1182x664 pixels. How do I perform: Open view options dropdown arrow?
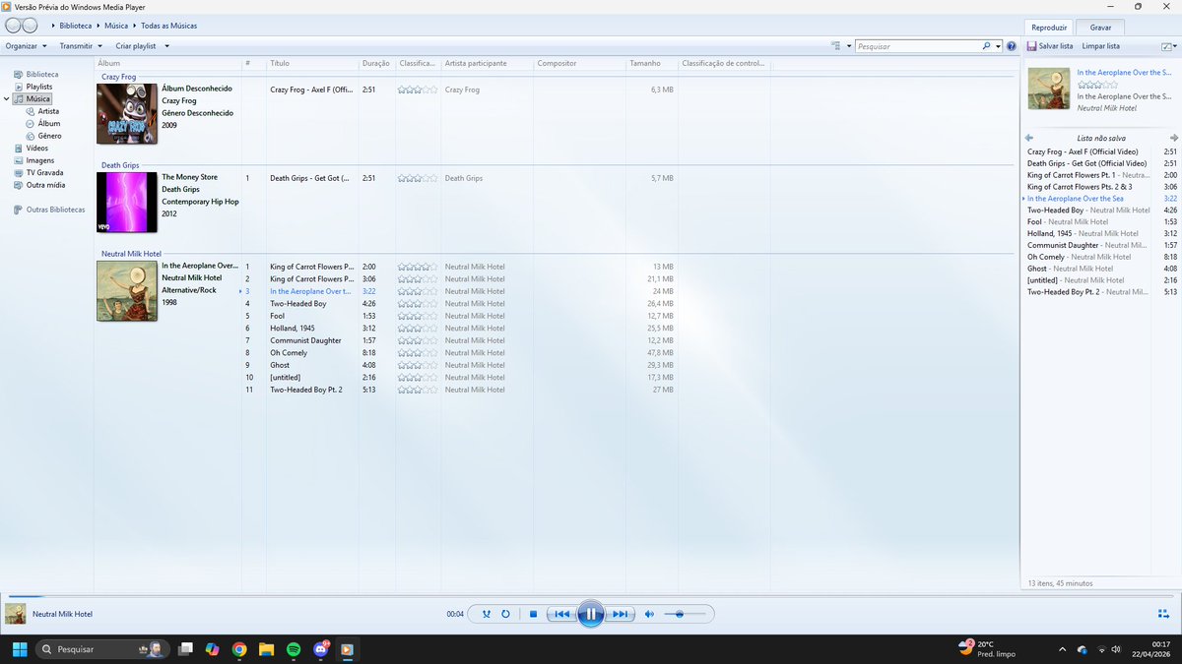[847, 46]
